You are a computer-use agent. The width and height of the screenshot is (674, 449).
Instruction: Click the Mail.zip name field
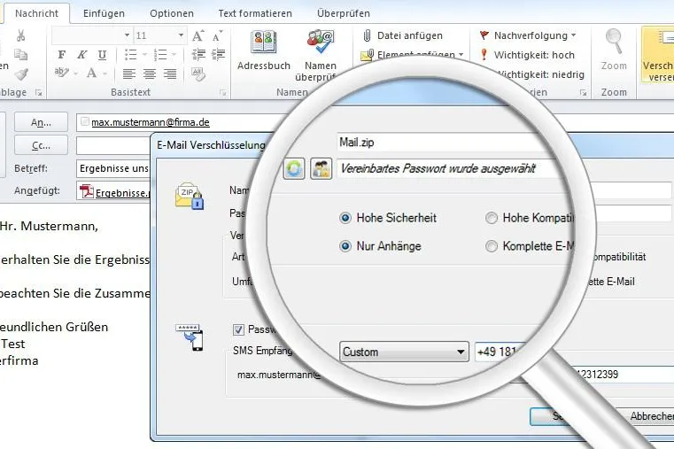coord(443,143)
